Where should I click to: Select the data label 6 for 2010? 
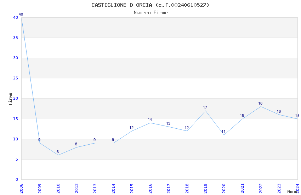pos(58,152)
